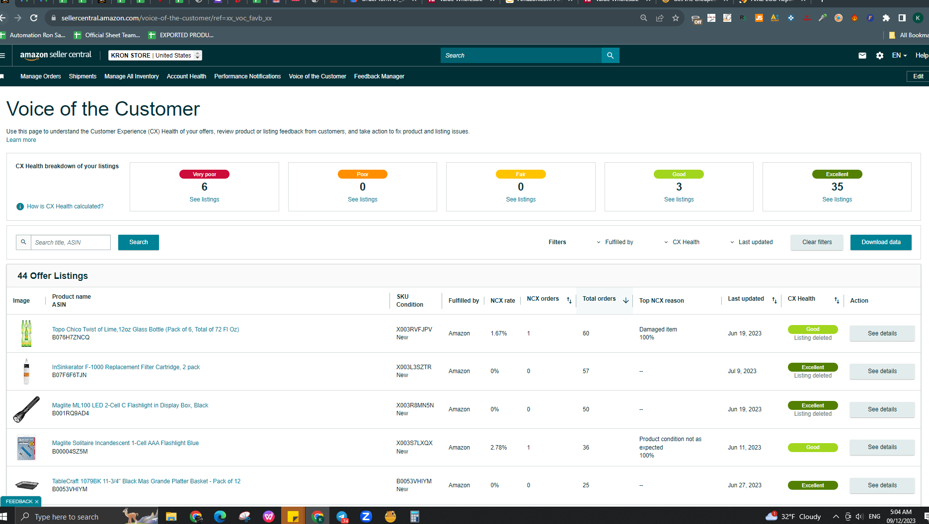Click the Search title, ASIN input field
The width and height of the screenshot is (929, 524).
71,242
